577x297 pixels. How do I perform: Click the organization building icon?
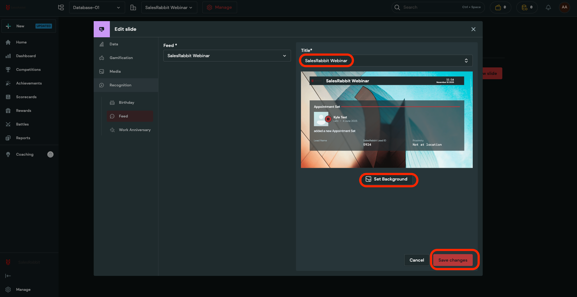(x=133, y=7)
